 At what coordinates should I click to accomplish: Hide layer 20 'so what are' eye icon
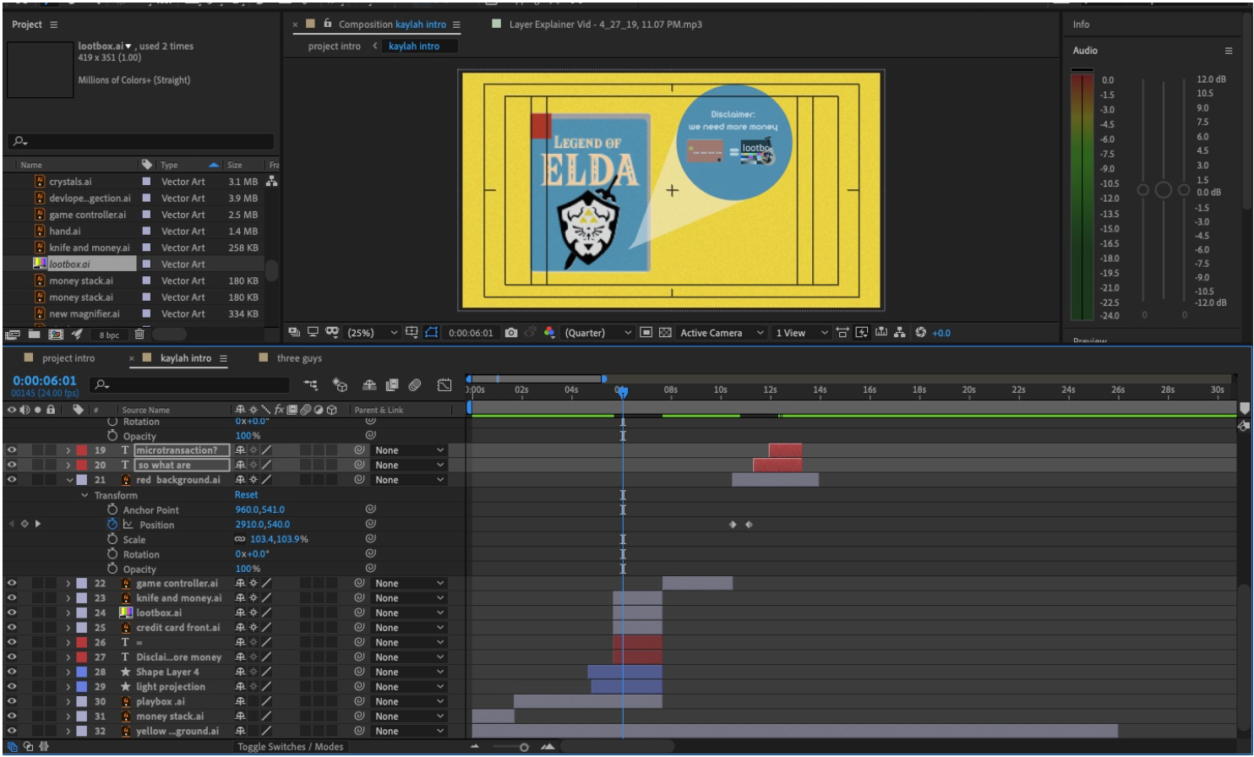tap(12, 465)
